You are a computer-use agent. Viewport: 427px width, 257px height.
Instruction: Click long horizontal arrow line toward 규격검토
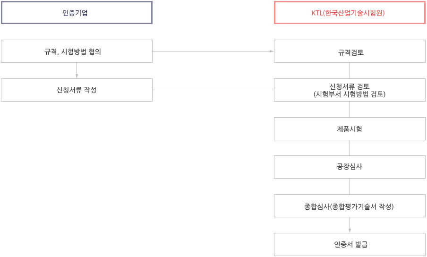coord(211,51)
